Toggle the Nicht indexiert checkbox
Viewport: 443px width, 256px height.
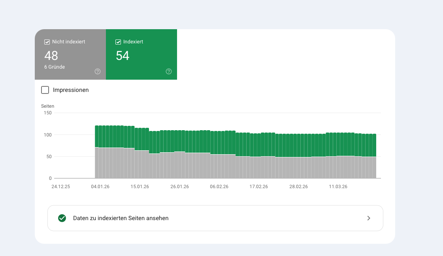coord(47,42)
